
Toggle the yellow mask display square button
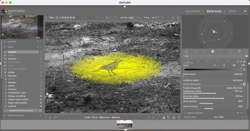[244, 84]
